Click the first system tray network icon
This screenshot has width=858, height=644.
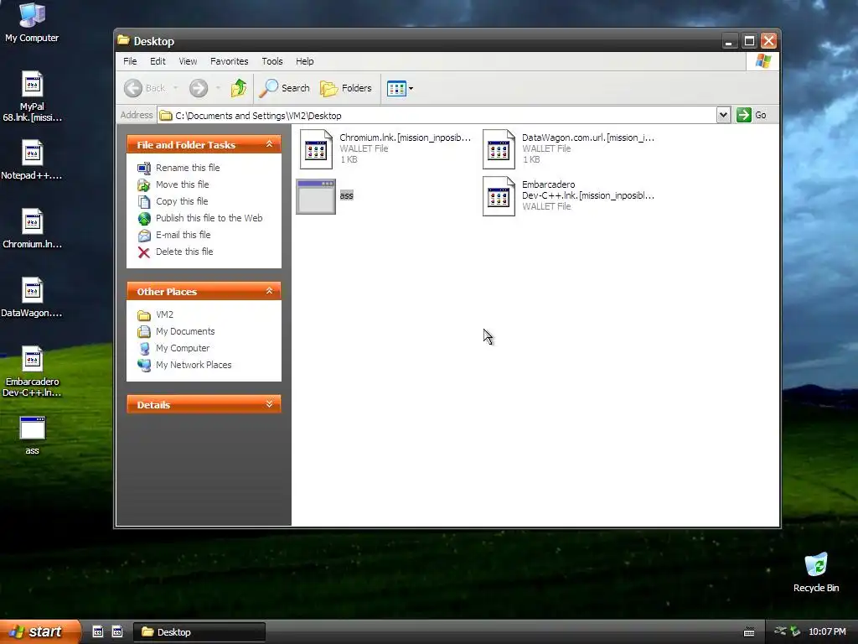pos(780,631)
